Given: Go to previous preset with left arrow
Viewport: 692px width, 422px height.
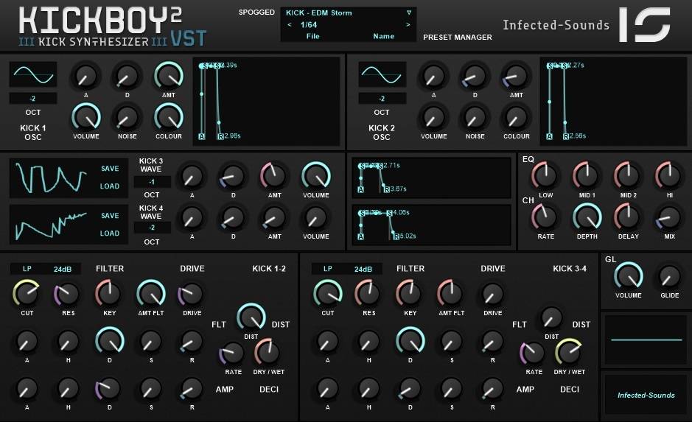Looking at the screenshot, I should coord(289,24).
